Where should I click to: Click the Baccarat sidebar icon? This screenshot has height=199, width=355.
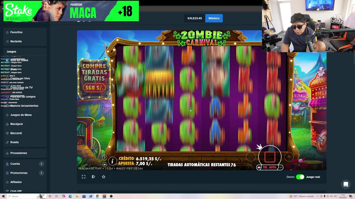tap(7, 133)
